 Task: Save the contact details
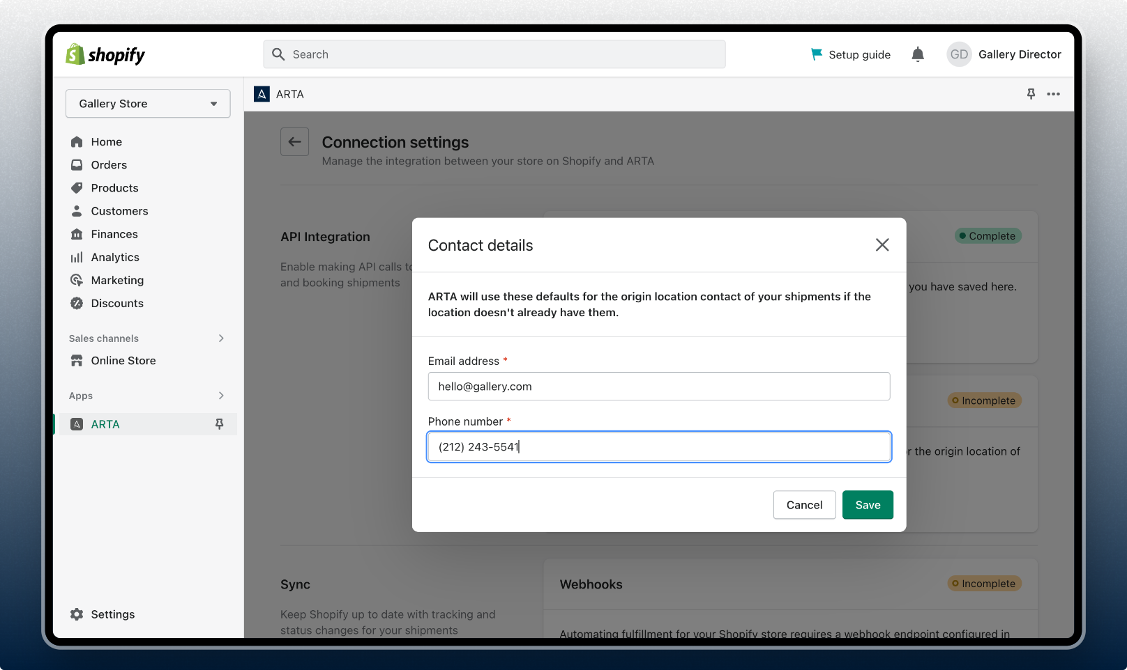click(x=867, y=504)
